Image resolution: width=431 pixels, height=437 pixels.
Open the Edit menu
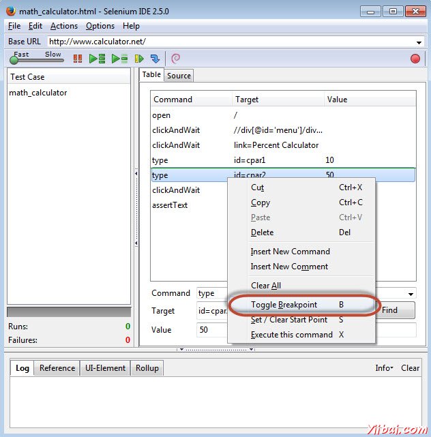[35, 26]
